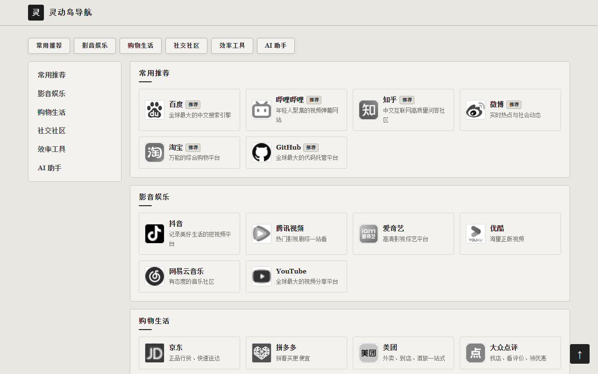Select the 爱奇艺 iQIYI logo icon
This screenshot has height=374, width=598.
[x=369, y=234]
